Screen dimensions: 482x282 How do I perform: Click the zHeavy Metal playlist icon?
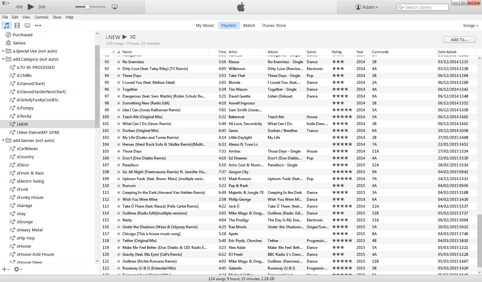point(12,230)
